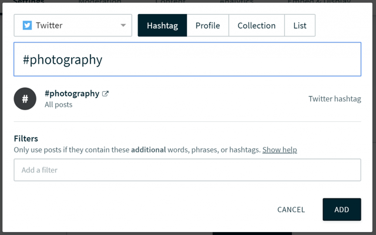Screen dimensions: 376x235
Task: Click the Twitter bird icon
Action: pos(27,25)
